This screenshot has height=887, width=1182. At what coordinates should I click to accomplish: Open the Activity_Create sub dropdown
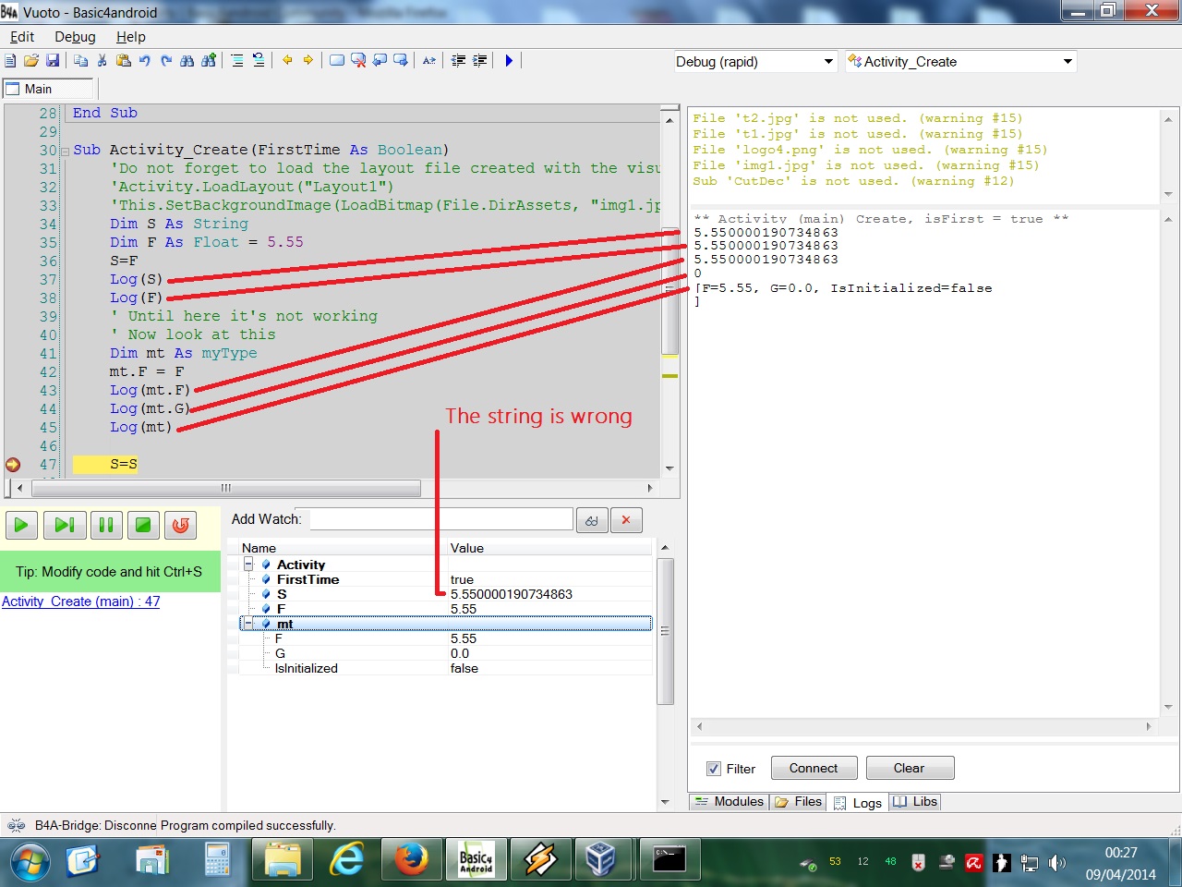pos(1067,62)
